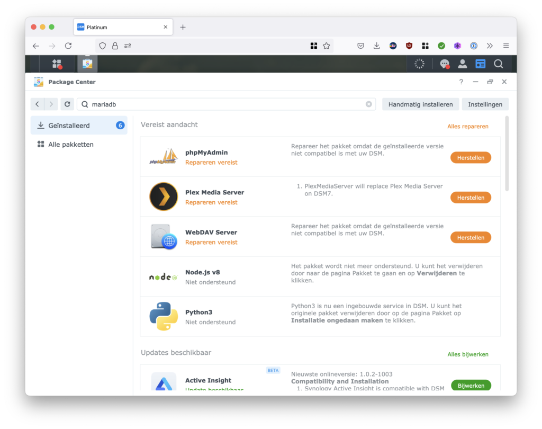Click Herstellen for phpMyAdmin
The width and height of the screenshot is (542, 429).
(x=471, y=158)
